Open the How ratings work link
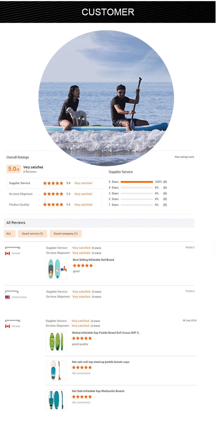Image resolution: width=217 pixels, height=426 pixels. click(184, 157)
